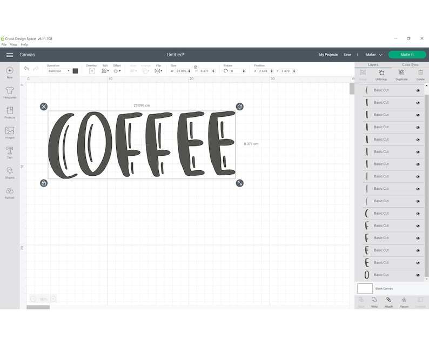Open the hamburger main menu
Image resolution: width=429 pixels, height=345 pixels.
point(10,55)
